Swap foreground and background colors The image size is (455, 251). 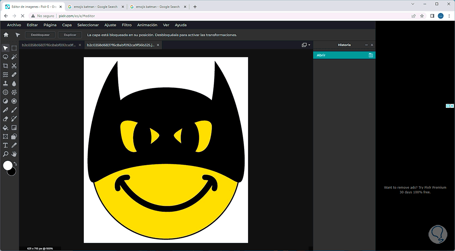pyautogui.click(x=15, y=164)
